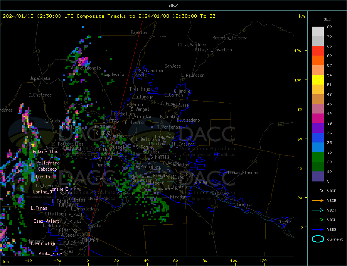This screenshot has width=347, height=266.
Task: Click the Mirador label
Action: pyautogui.click(x=178, y=197)
